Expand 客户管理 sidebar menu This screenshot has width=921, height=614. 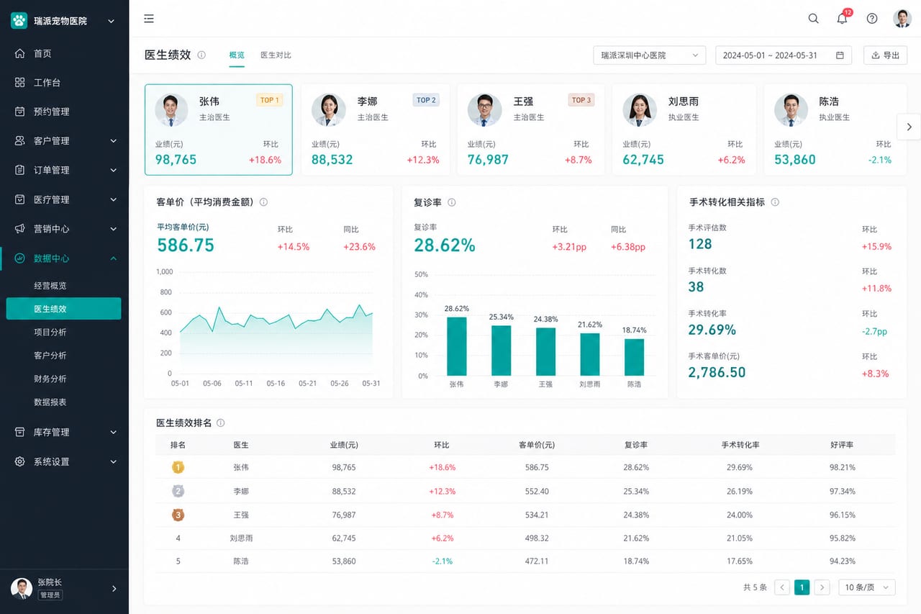65,141
